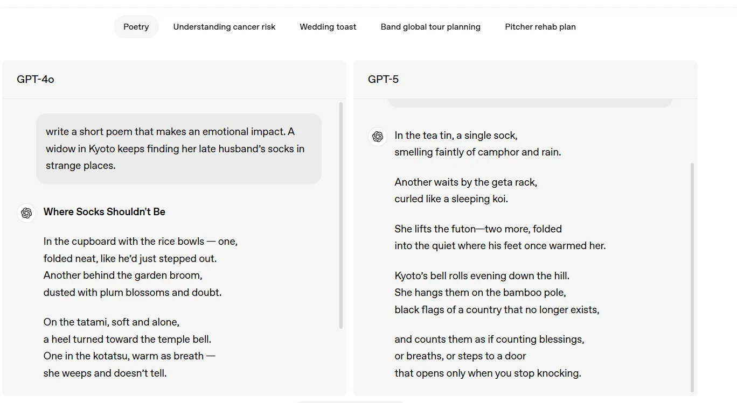This screenshot has height=403, width=737.
Task: Click the final line about stop knocking
Action: click(x=488, y=372)
